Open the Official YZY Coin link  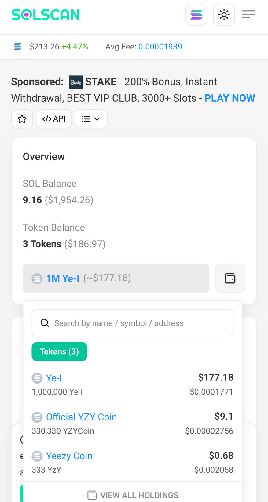[81, 417]
